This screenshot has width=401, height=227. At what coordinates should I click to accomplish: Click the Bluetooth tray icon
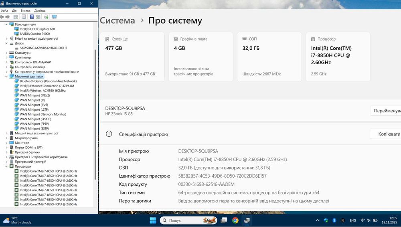coord(334,220)
